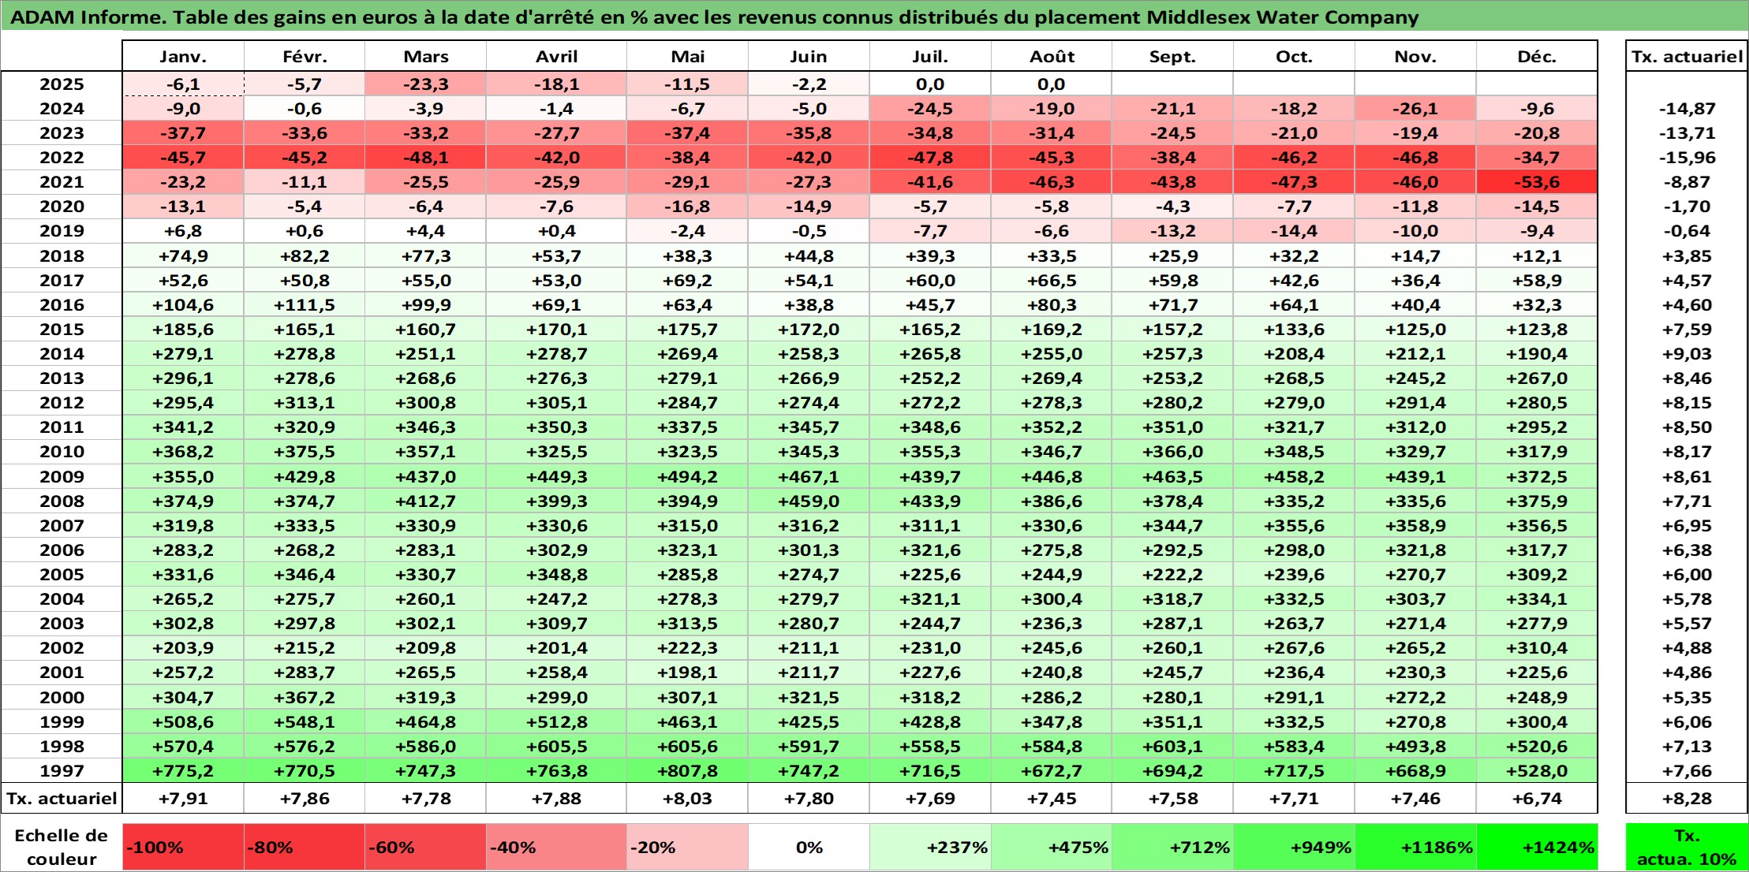Select the +367,2 cell in 2000 row
This screenshot has height=872, width=1749.
305,698
